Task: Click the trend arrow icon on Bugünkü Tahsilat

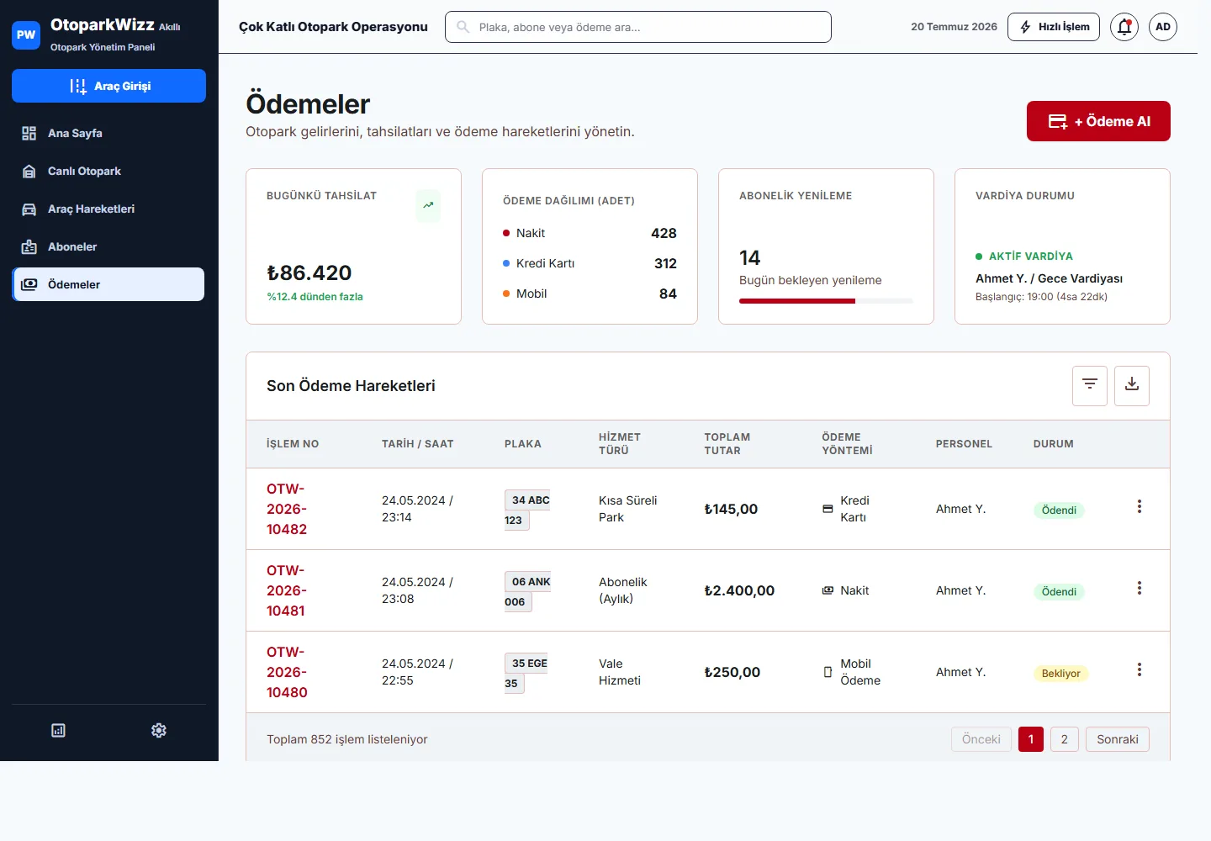Action: coord(428,205)
